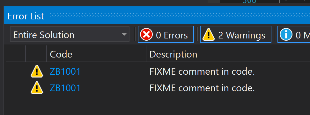Open the first ZB1001 code link

point(65,72)
